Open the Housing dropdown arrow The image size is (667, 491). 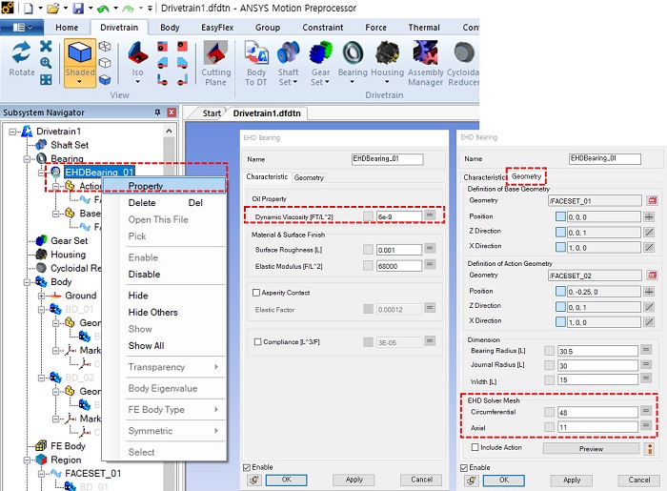pos(387,82)
